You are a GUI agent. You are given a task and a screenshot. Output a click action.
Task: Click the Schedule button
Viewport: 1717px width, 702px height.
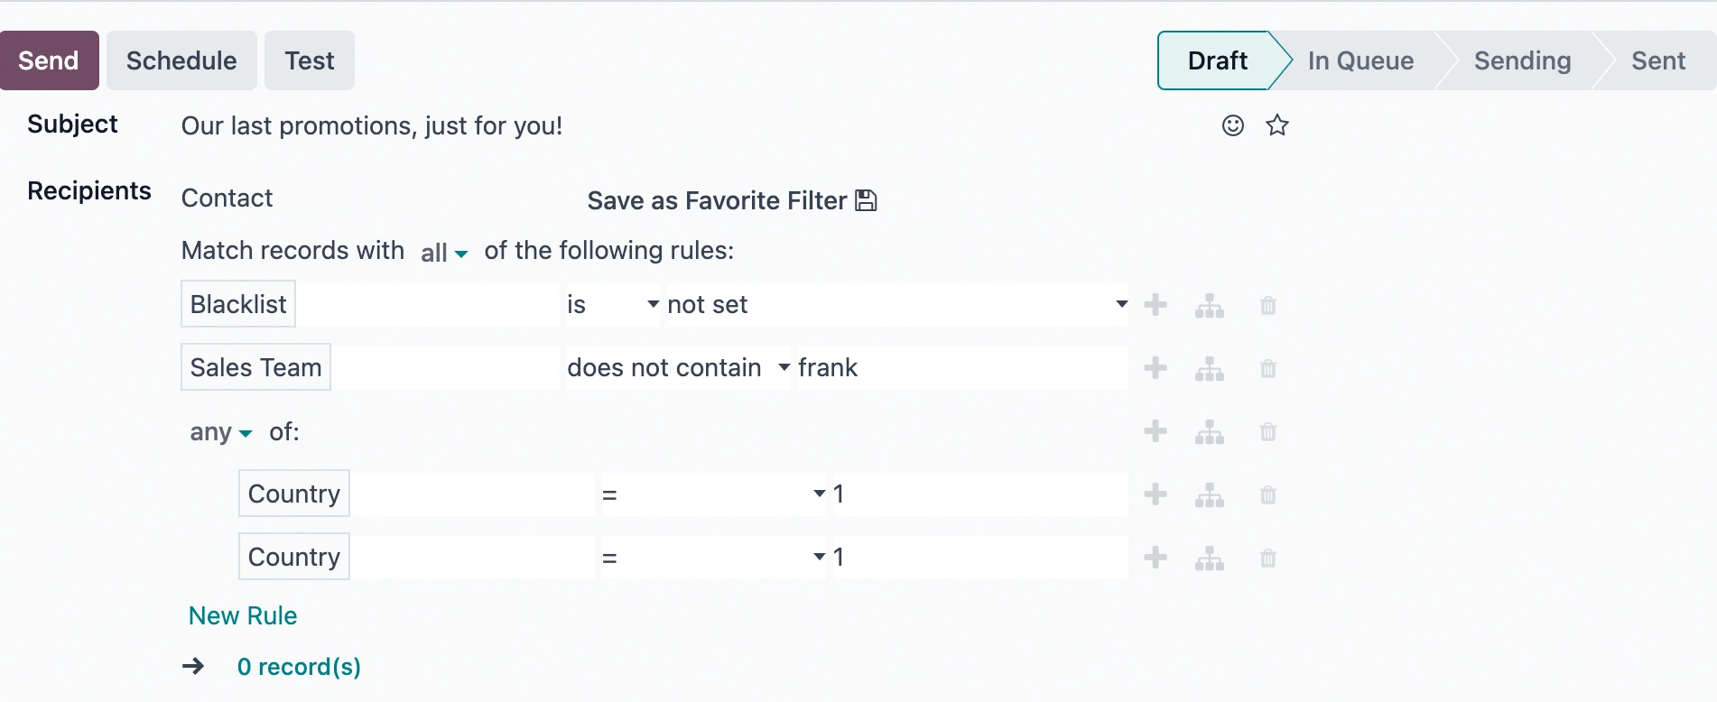click(x=181, y=60)
